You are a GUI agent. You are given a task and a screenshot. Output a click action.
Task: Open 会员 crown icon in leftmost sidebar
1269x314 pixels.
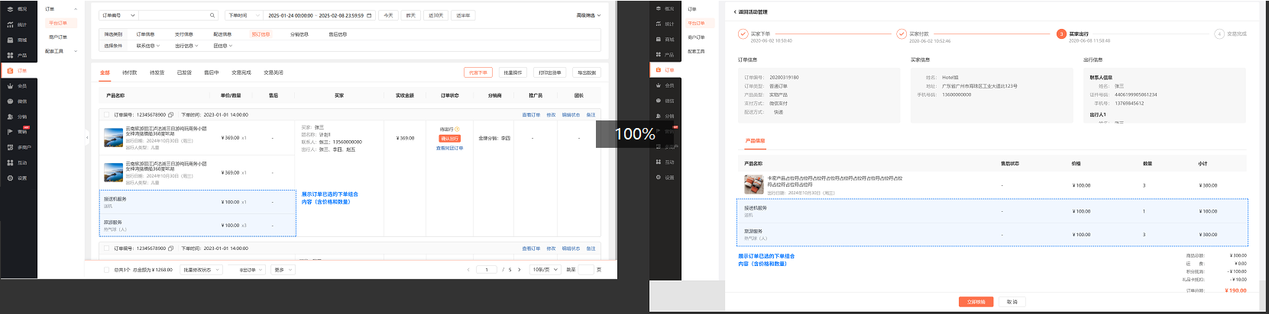[10, 86]
